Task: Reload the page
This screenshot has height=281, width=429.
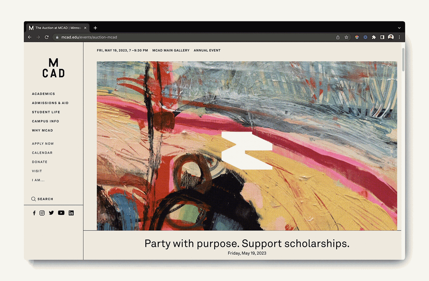Action: (47, 37)
